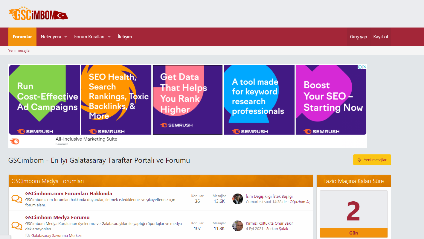Click the page title GSCimbom - En İyi Galatasaray Taraftar Portalı
This screenshot has height=239, width=424.
point(99,160)
